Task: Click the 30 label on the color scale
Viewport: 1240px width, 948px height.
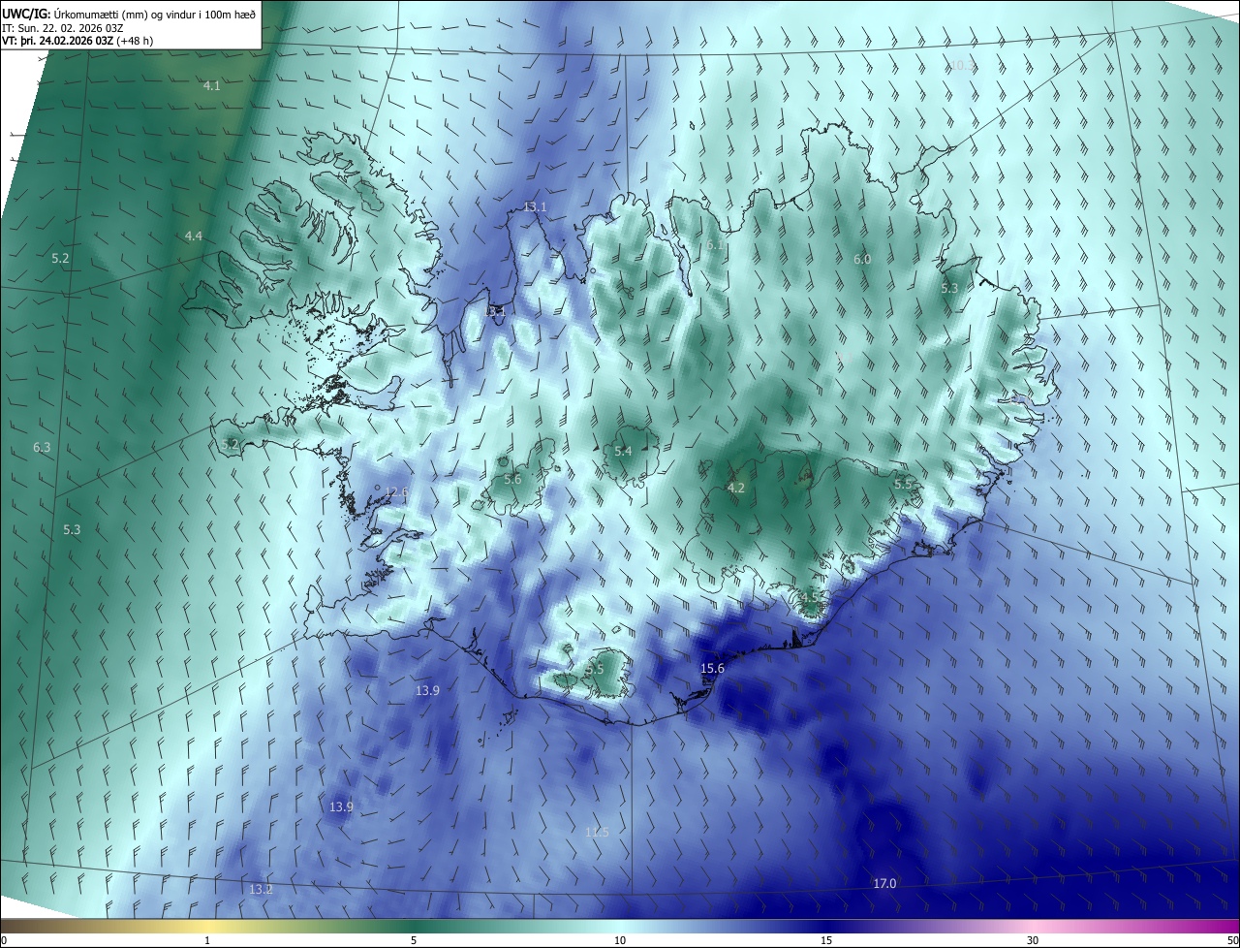Action: pos(1033,940)
